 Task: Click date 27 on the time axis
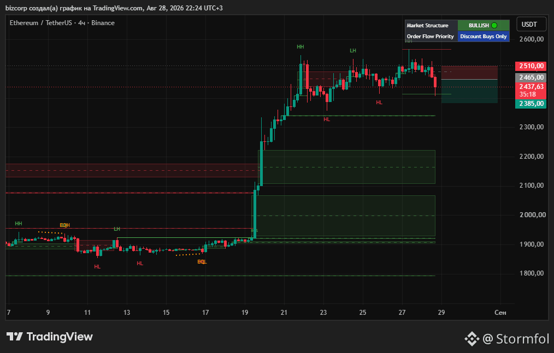pos(402,313)
